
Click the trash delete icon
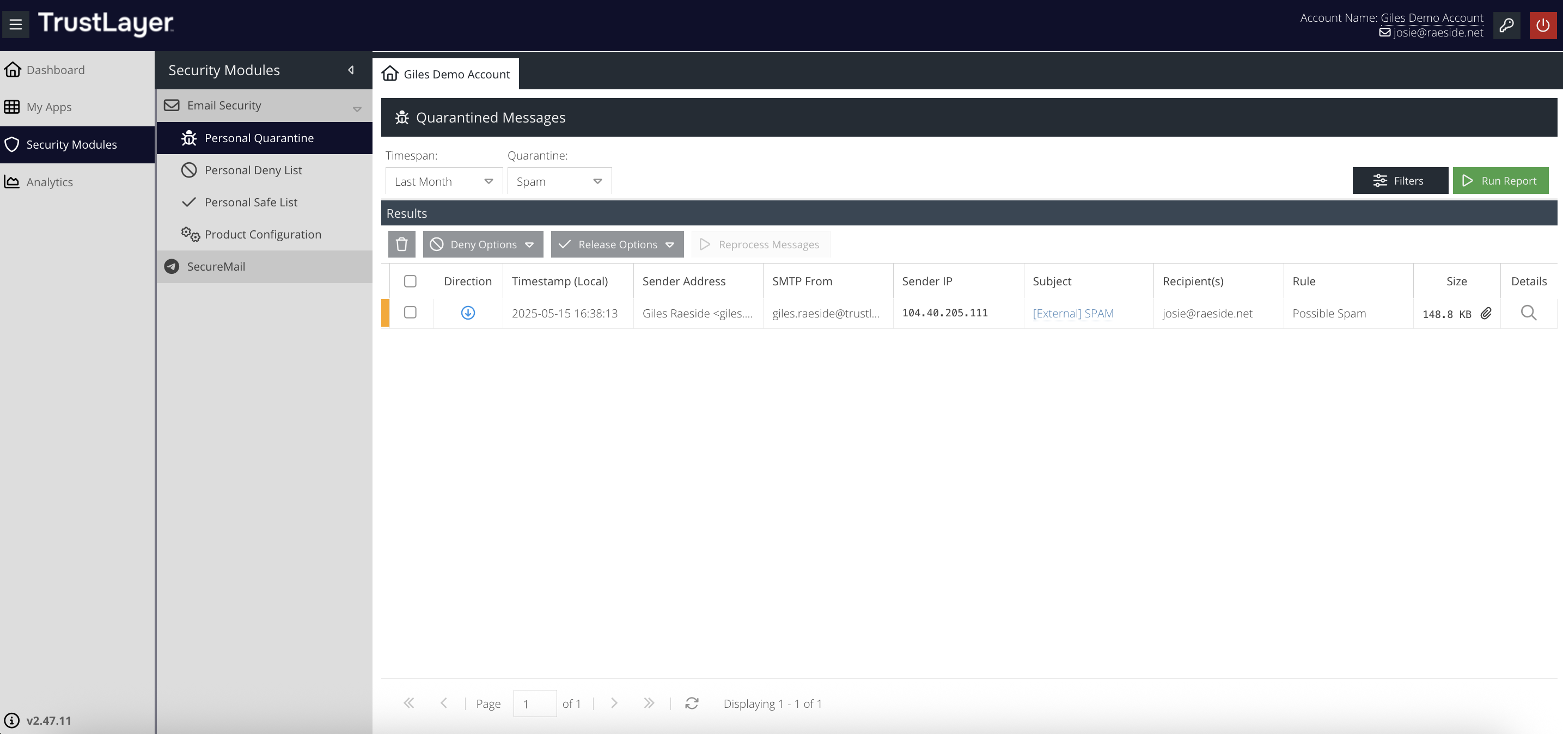pos(402,244)
